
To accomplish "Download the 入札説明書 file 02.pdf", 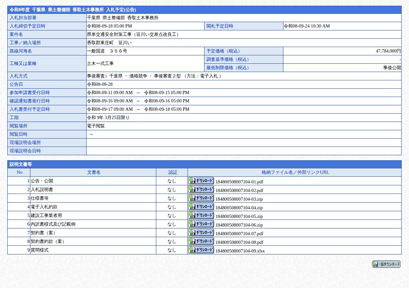I will pyautogui.click(x=201, y=189).
